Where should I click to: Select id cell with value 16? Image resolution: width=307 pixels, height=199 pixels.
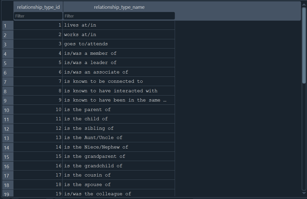pos(38,166)
